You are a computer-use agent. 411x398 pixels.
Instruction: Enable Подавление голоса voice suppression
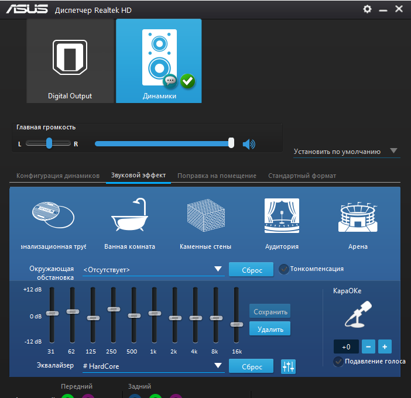(338, 362)
